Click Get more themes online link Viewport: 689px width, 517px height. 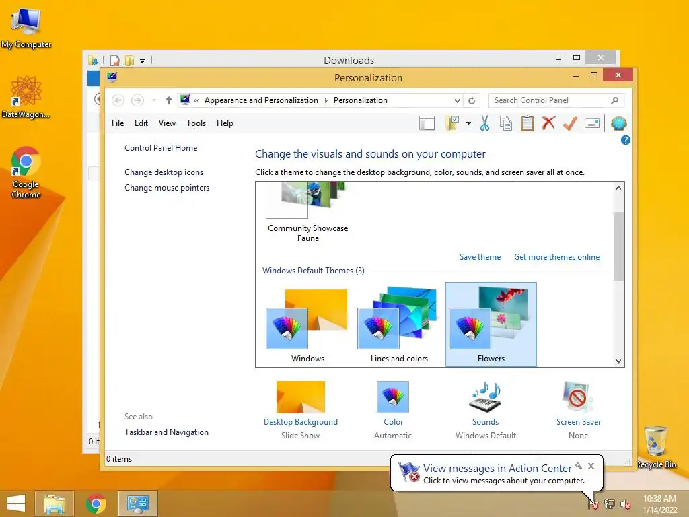coord(556,257)
